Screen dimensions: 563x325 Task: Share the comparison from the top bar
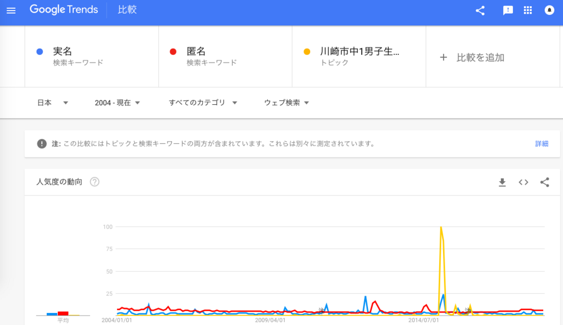pyautogui.click(x=479, y=10)
